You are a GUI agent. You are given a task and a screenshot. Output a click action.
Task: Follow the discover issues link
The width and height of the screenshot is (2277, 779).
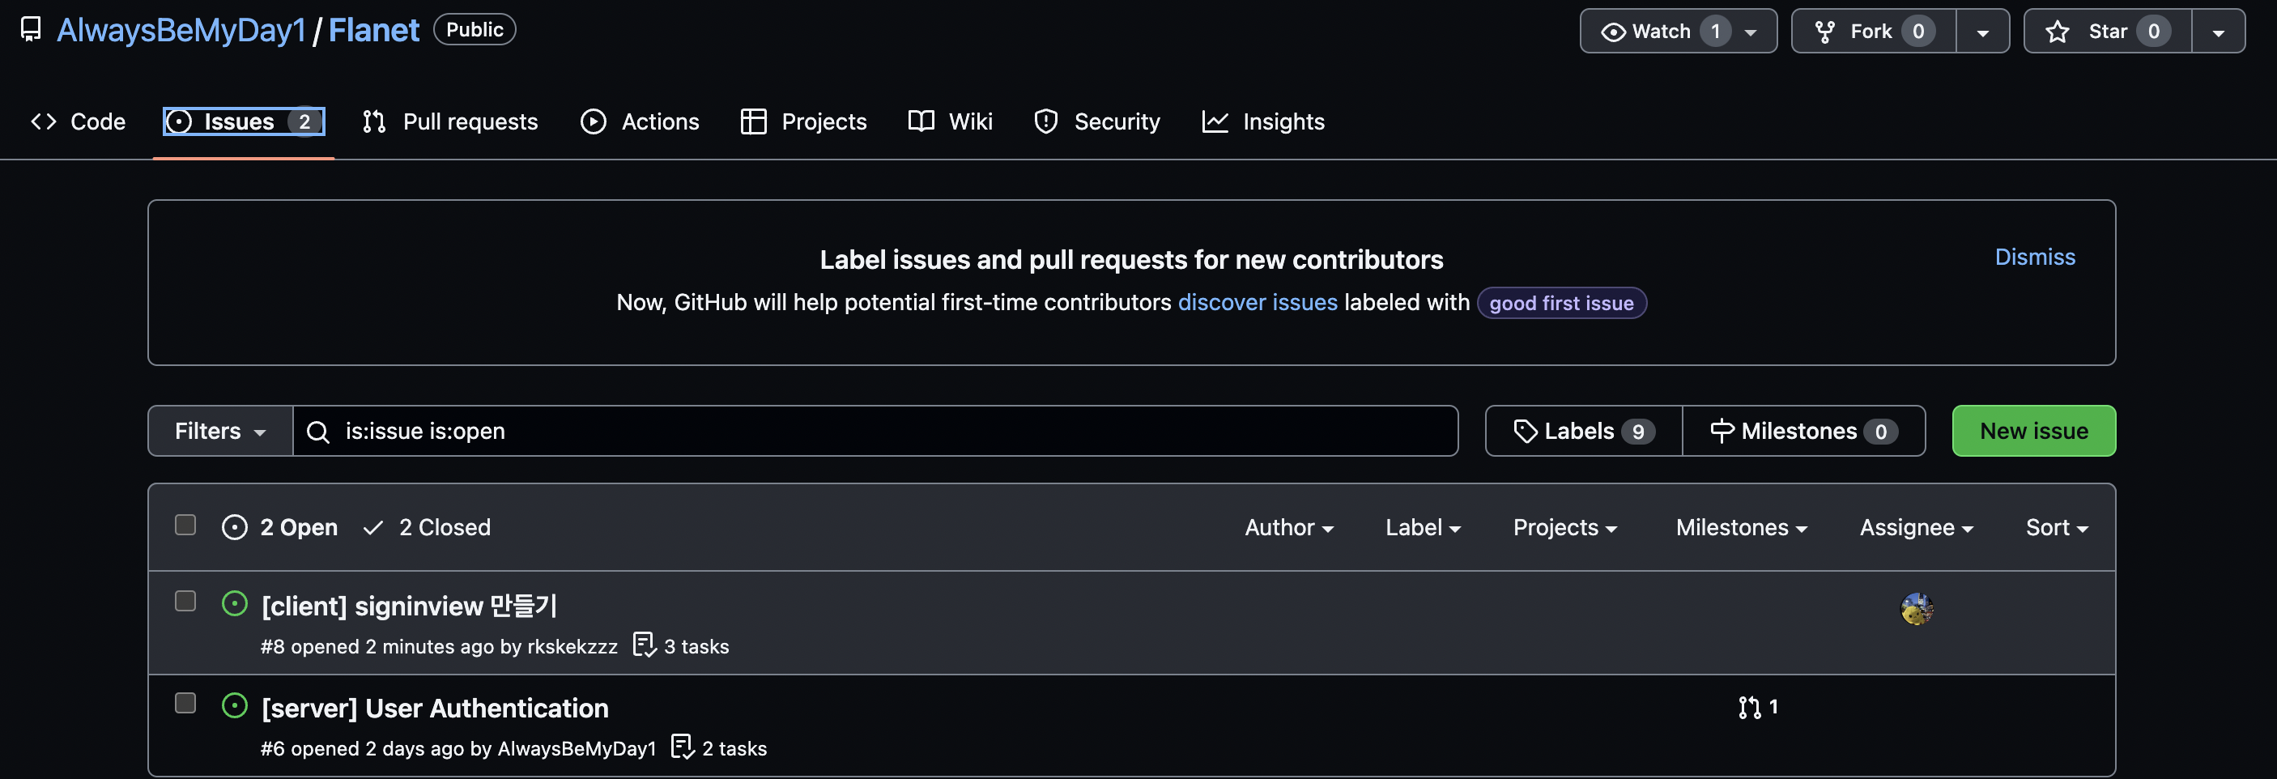1257,302
